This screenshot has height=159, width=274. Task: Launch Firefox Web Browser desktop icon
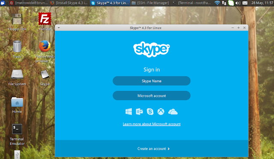(x=45, y=46)
